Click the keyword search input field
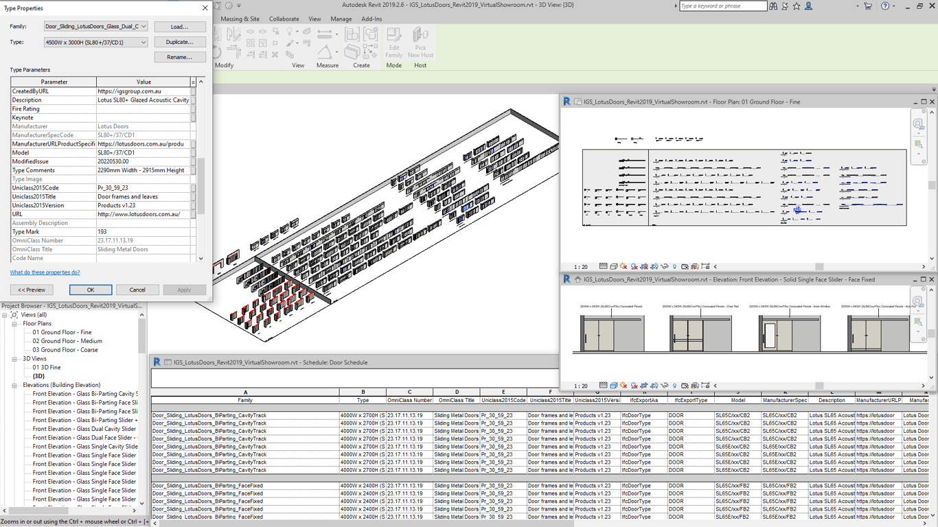This screenshot has width=938, height=527. pos(722,6)
